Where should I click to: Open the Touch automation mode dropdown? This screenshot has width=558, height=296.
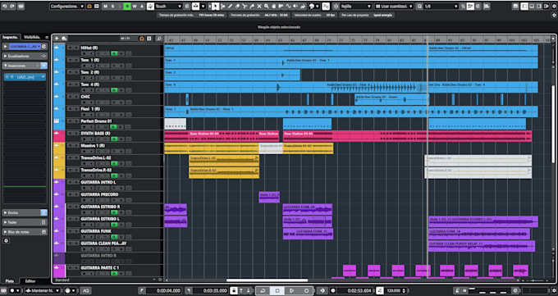(169, 6)
